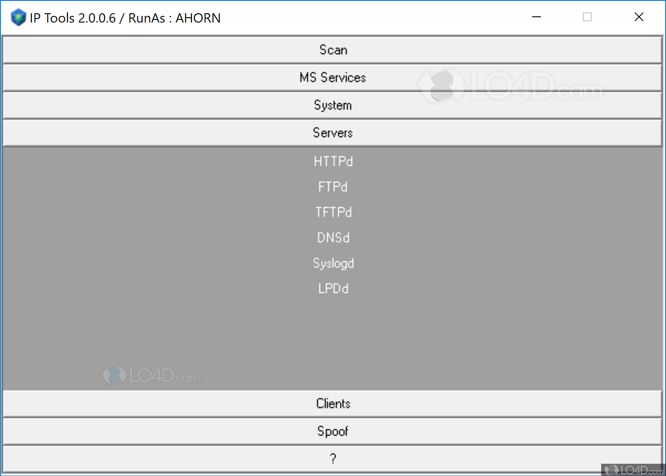This screenshot has width=666, height=476.
Task: Choose the DNSd server item
Action: 333,238
